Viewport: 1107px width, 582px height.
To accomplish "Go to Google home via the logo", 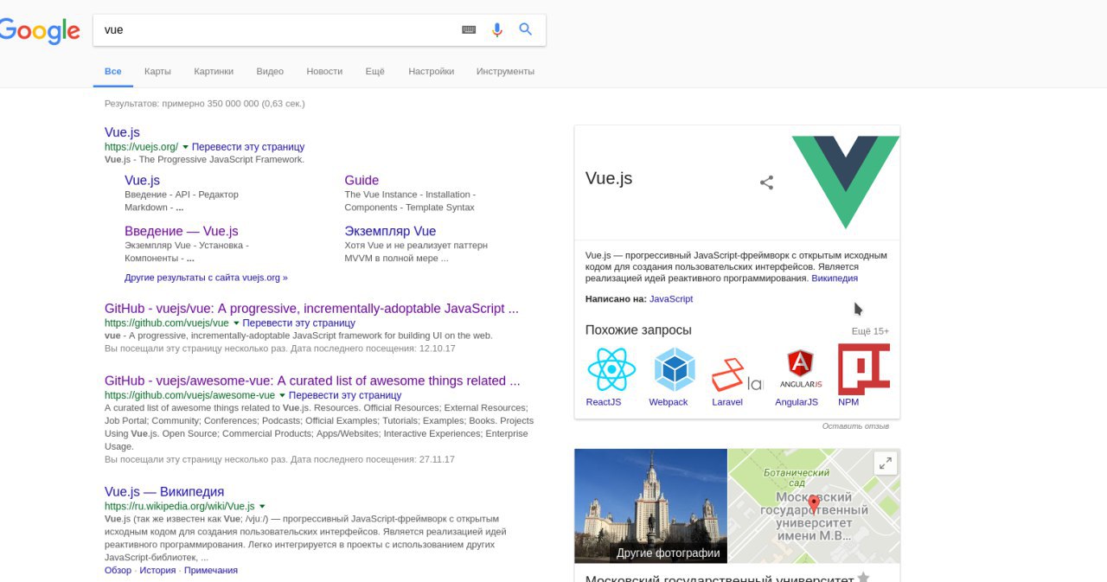I will pos(40,31).
